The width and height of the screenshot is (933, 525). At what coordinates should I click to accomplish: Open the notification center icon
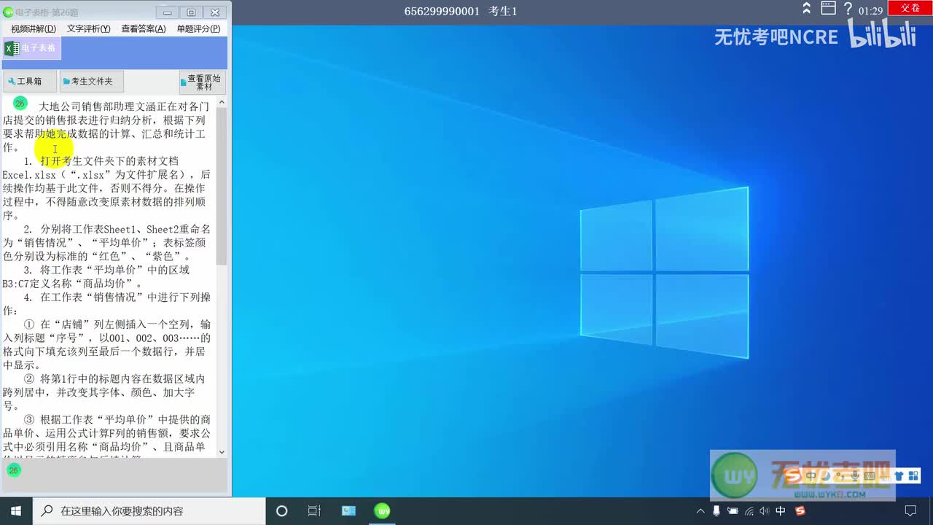(x=910, y=511)
